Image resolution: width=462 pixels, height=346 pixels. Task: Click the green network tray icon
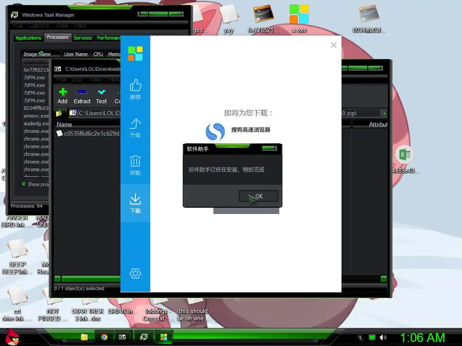coord(372,337)
